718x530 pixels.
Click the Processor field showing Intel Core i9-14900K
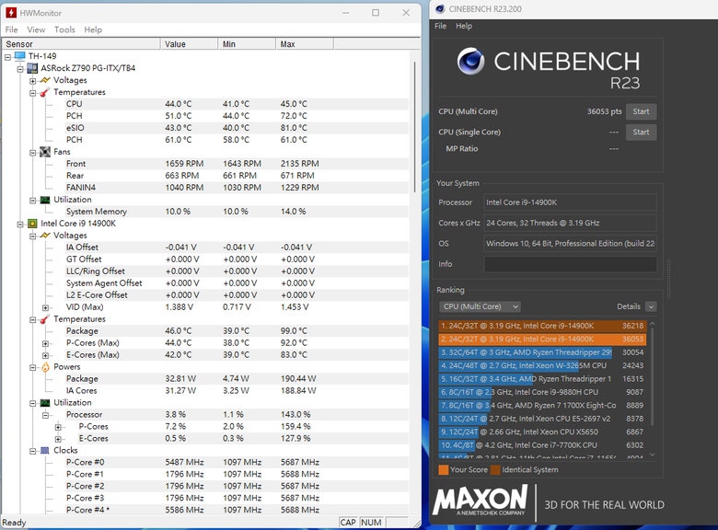(570, 202)
